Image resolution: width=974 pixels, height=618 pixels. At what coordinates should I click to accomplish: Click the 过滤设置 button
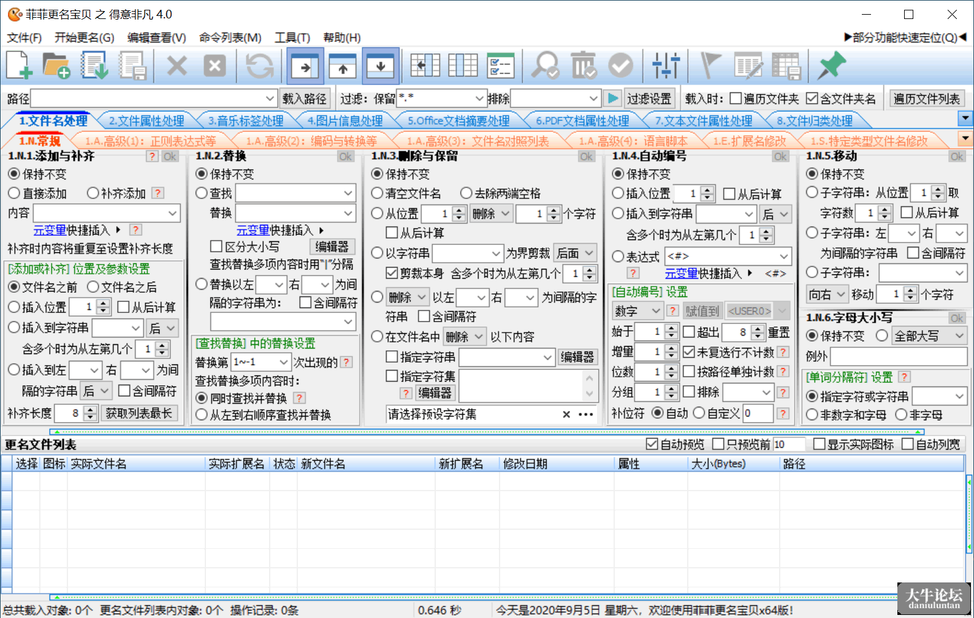[x=649, y=99]
